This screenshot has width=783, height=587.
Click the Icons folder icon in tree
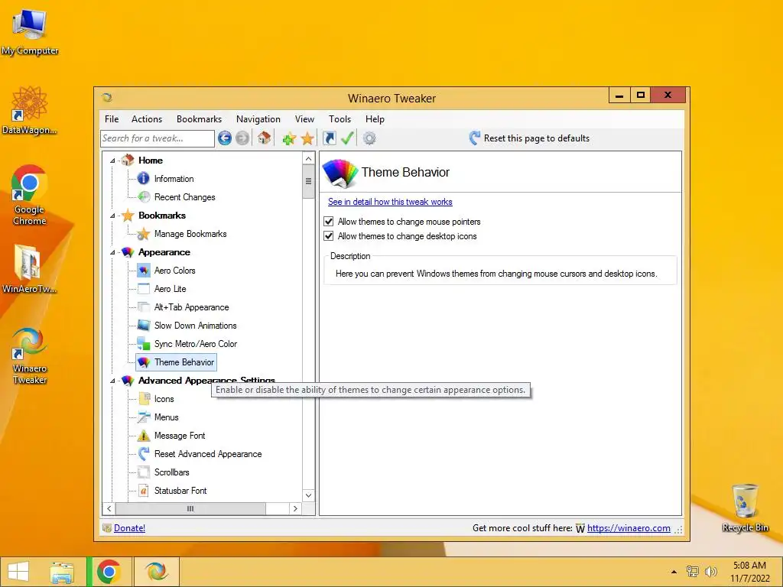coord(144,398)
